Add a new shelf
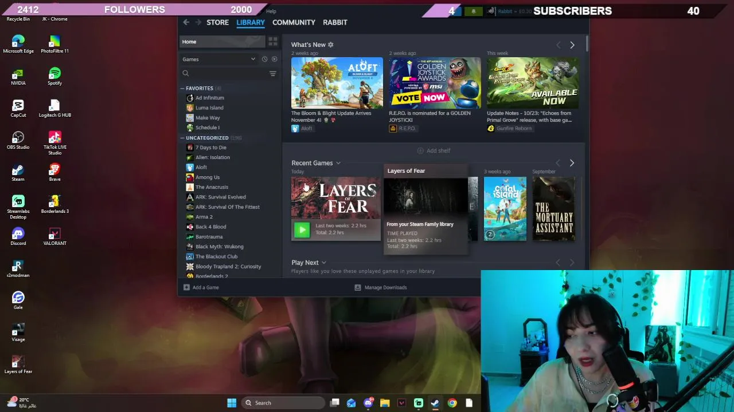 [434, 150]
